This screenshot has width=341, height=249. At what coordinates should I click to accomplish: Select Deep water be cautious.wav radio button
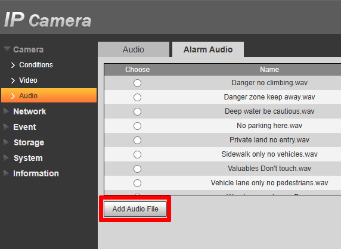[137, 111]
